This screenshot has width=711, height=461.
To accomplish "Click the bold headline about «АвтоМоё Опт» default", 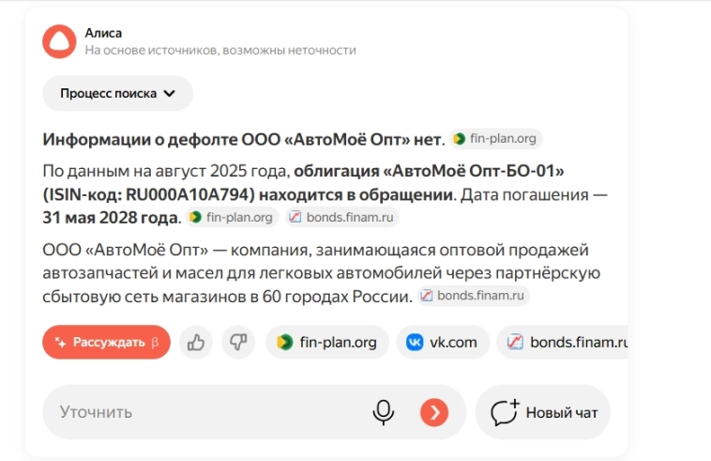I will (x=242, y=140).
